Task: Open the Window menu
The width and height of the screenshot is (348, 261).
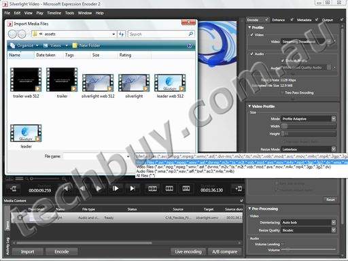Action: (x=85, y=13)
